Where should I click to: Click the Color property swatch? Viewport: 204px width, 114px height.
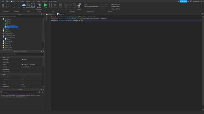point(22,65)
